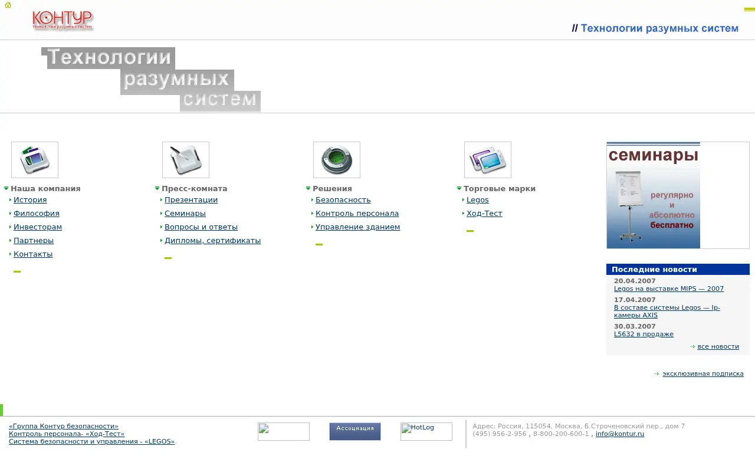
Task: Click the Решения round radar icon
Action: (337, 160)
